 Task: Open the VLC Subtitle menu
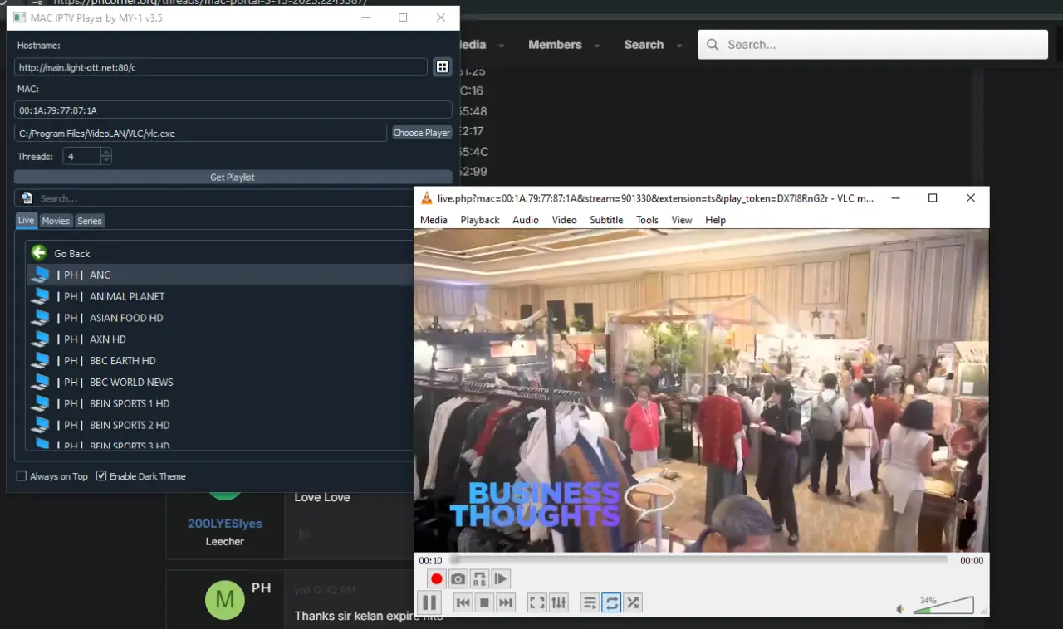point(606,220)
